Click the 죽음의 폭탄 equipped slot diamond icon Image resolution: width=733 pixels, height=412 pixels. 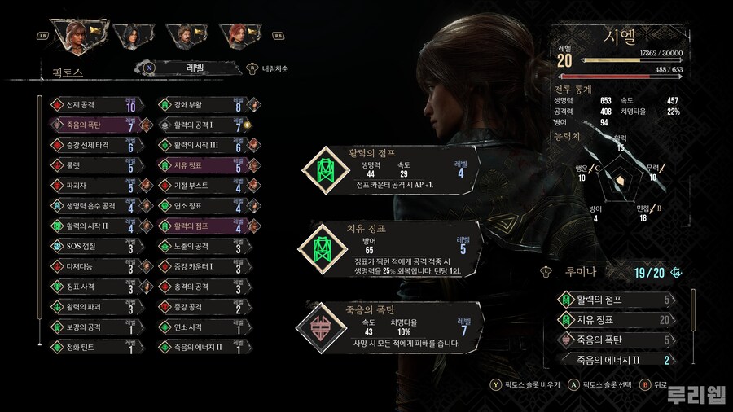(x=321, y=328)
